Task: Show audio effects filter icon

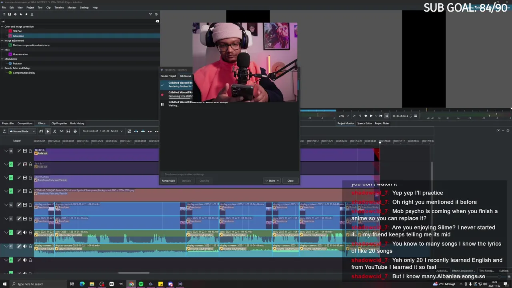Action: coord(15,14)
